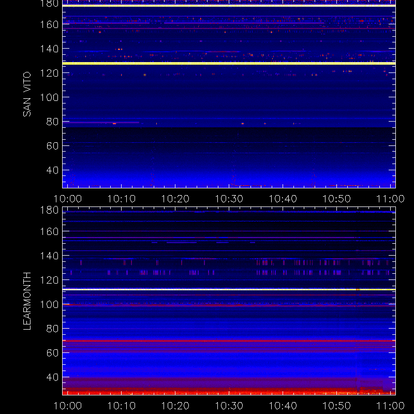Select the 80 tick label on Learmonth plot
The width and height of the screenshot is (414, 414).
(x=52, y=329)
